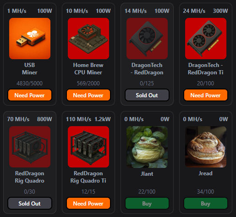
Task: Click the Jread bread creature picture
Action: (x=206, y=147)
